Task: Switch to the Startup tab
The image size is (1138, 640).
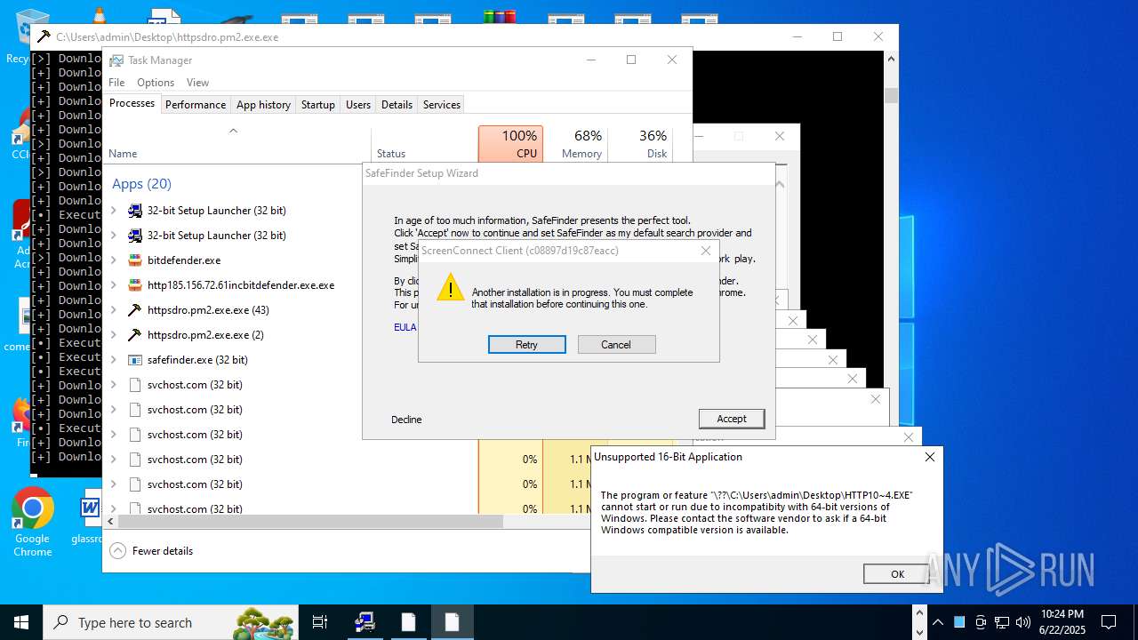Action: pos(318,105)
